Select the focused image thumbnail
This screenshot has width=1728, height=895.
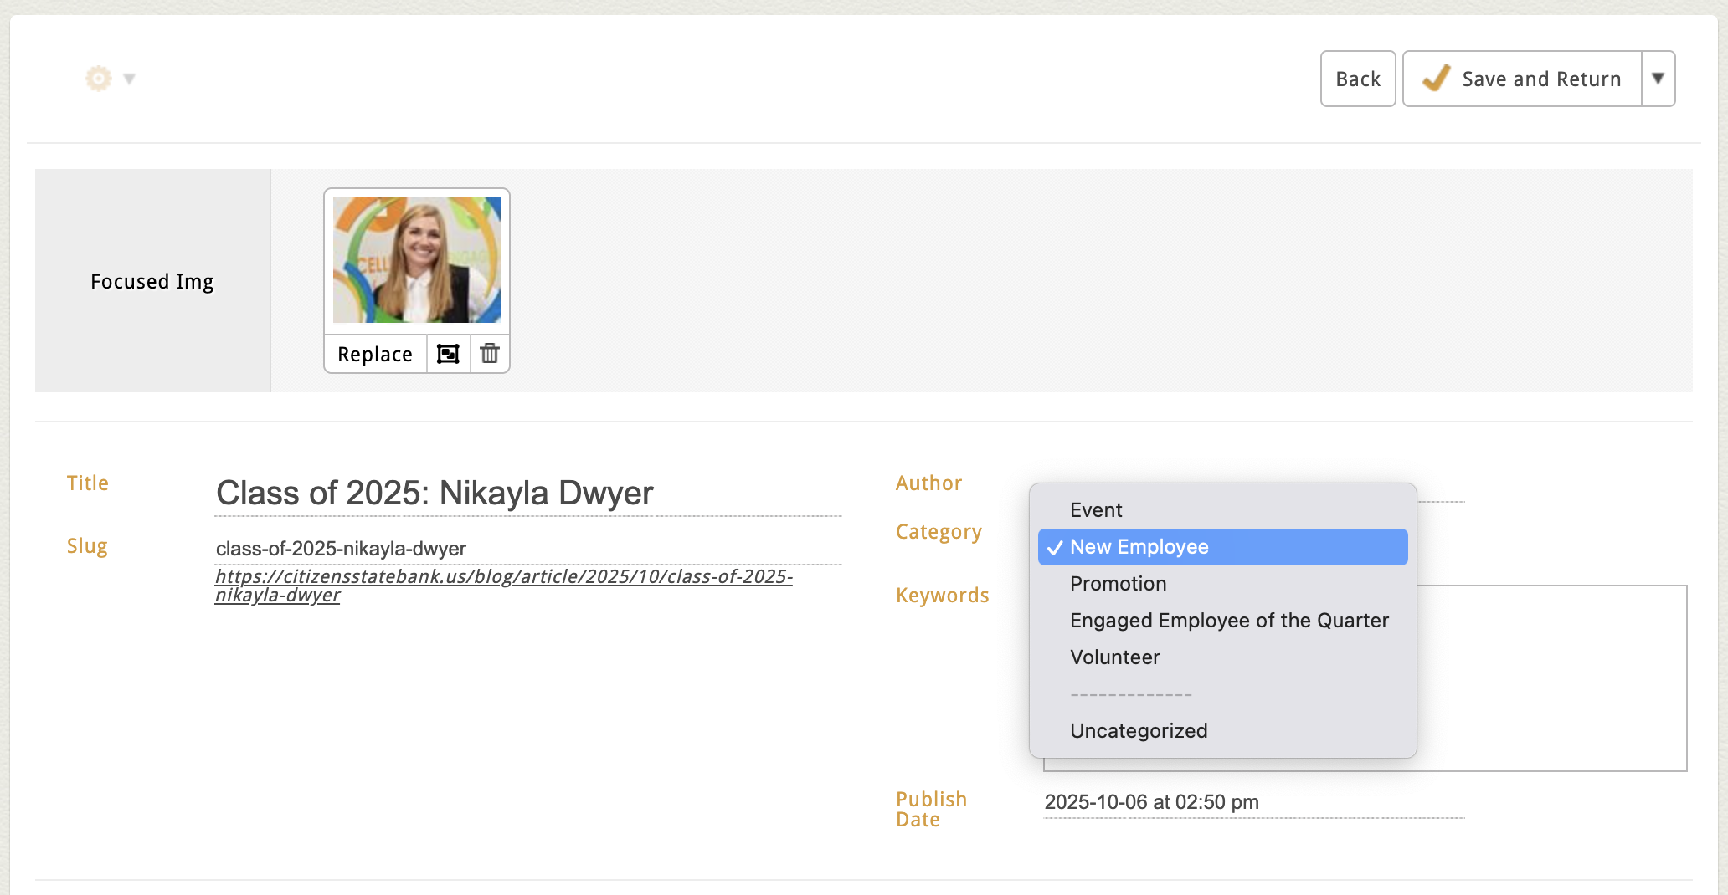coord(417,260)
